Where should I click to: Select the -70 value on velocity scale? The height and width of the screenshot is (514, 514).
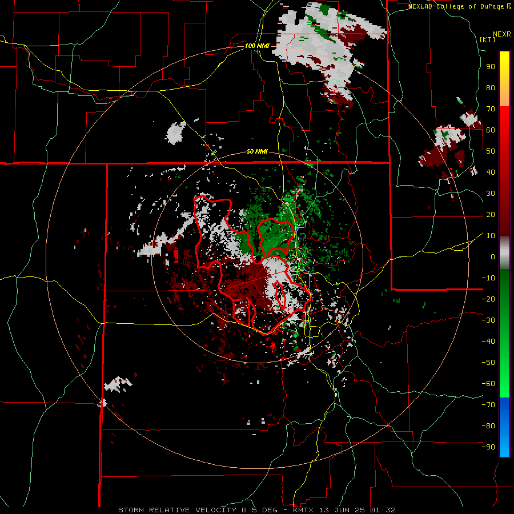pos(488,405)
